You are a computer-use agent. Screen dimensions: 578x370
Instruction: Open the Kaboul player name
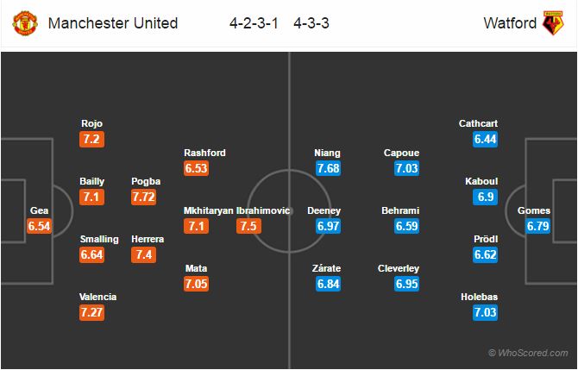tap(481, 181)
